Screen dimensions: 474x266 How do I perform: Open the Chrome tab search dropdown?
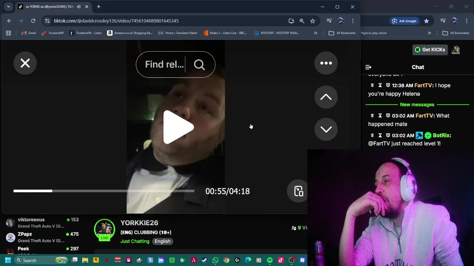click(x=8, y=7)
